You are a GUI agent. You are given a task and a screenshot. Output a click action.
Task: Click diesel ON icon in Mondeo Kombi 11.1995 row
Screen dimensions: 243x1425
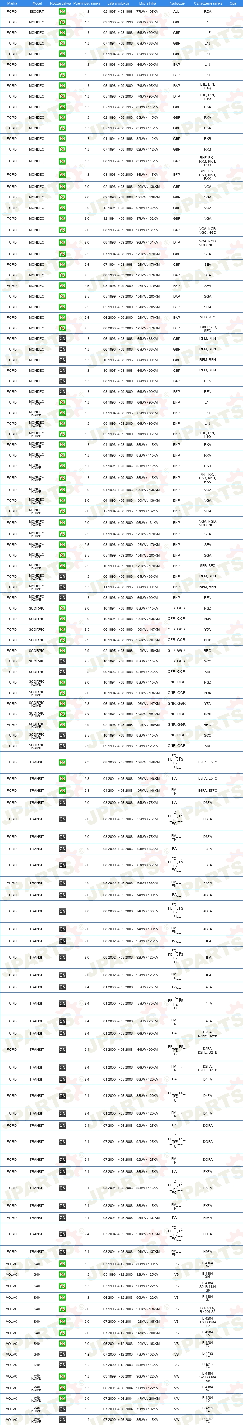tap(62, 587)
